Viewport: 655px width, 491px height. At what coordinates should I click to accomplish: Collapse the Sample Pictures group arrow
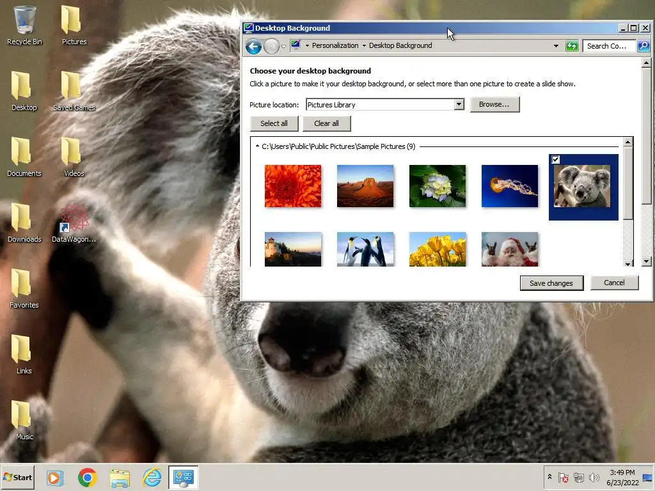coord(257,146)
